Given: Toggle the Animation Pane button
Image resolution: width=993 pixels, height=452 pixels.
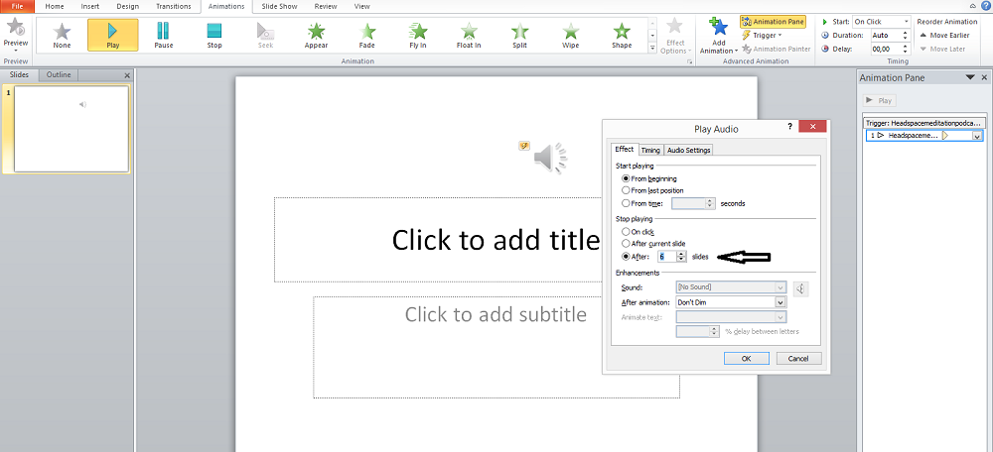Looking at the screenshot, I should 773,21.
